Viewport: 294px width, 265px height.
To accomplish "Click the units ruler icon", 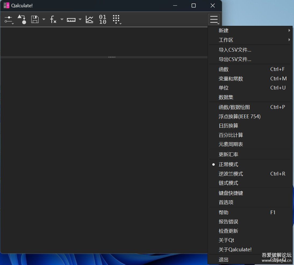I will tap(71, 20).
